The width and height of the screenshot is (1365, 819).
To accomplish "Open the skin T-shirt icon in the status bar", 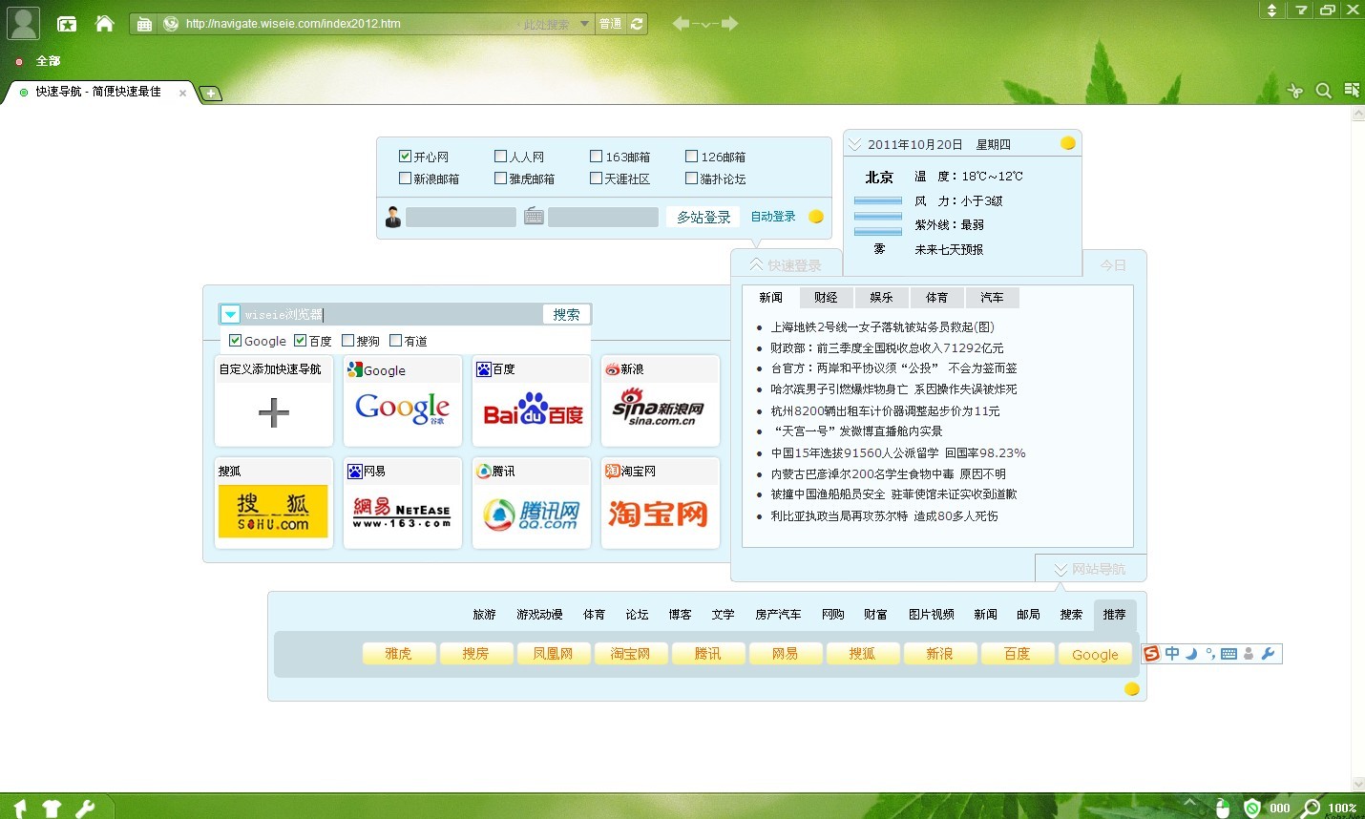I will (x=52, y=808).
